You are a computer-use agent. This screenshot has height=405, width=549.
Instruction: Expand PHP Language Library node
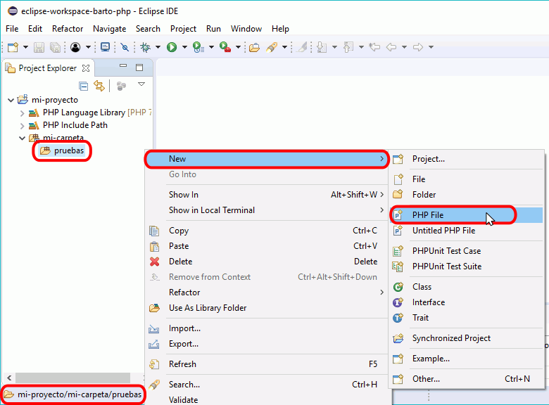click(x=22, y=113)
